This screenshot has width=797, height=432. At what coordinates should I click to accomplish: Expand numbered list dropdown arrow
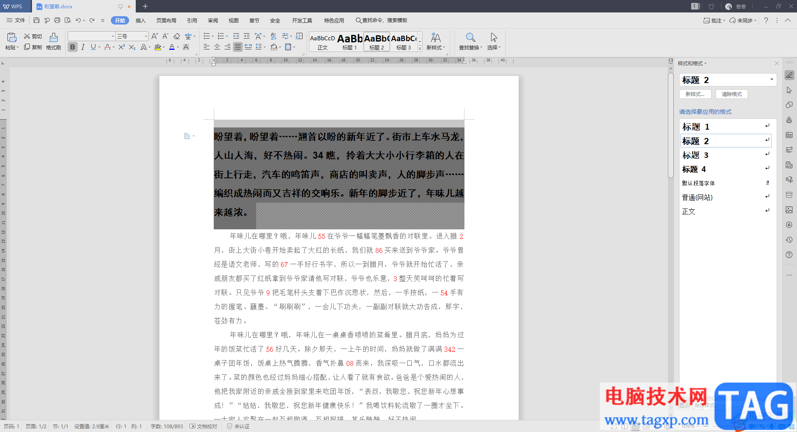[227, 36]
